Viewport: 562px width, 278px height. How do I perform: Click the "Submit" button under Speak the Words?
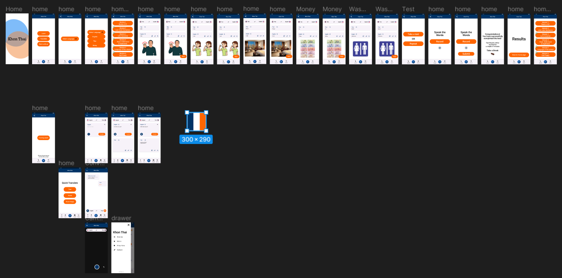point(466,54)
